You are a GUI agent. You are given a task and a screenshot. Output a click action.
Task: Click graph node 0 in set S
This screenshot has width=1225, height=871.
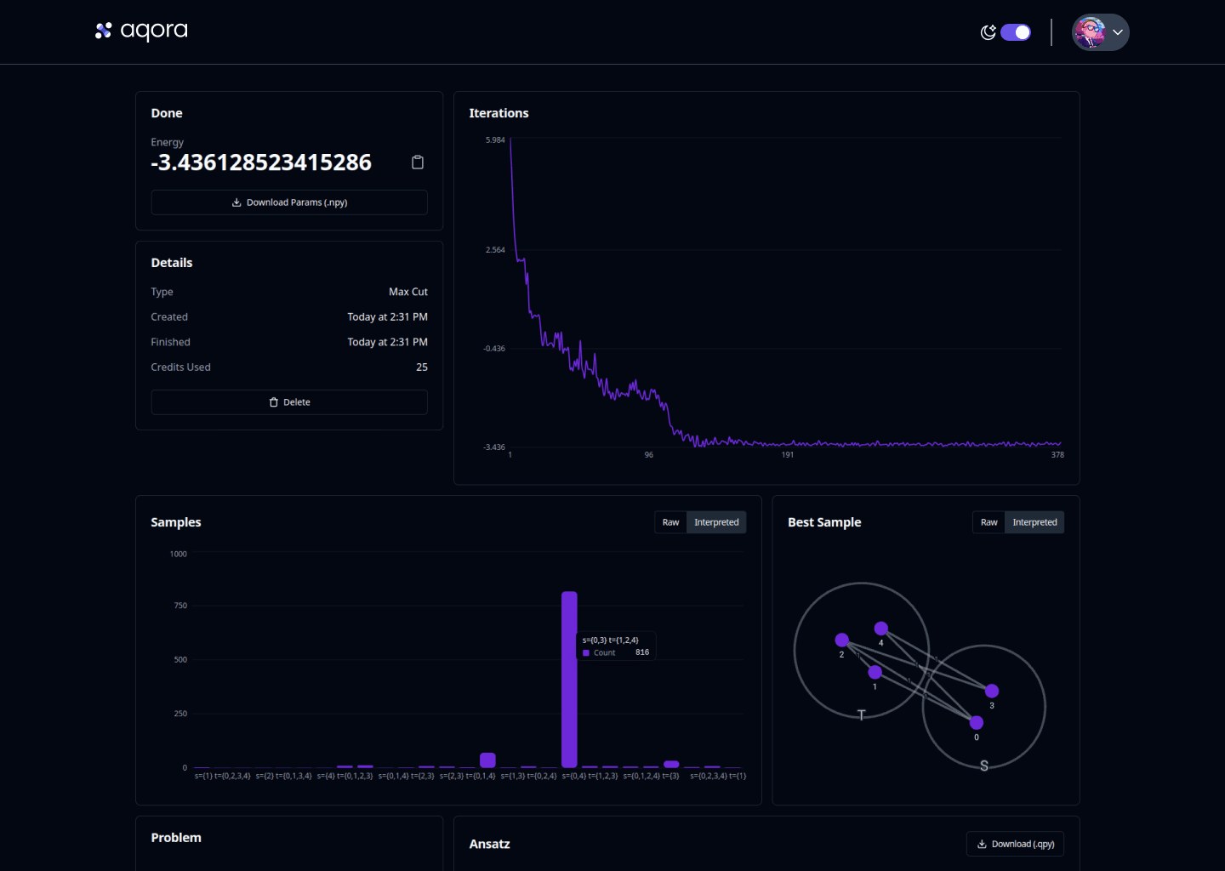click(977, 722)
